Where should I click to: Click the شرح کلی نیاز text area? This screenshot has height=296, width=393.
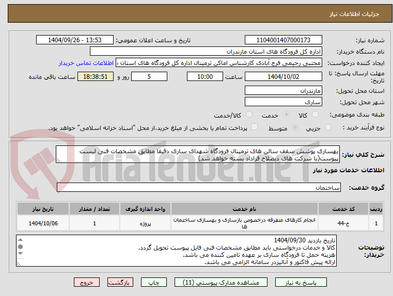(197, 154)
